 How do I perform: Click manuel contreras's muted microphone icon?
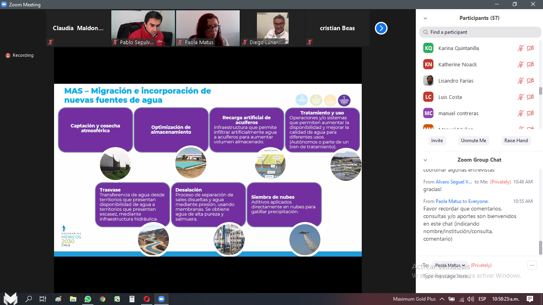tap(521, 113)
